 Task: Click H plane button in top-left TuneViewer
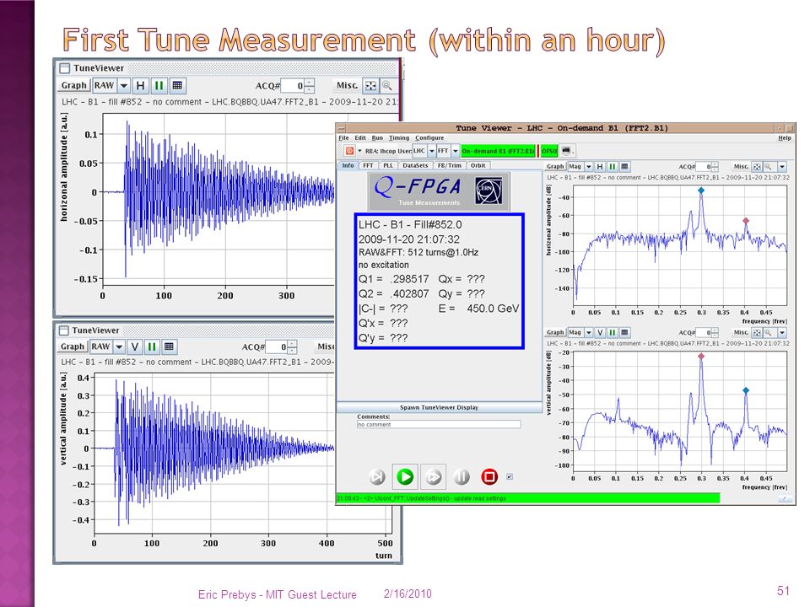tap(141, 86)
